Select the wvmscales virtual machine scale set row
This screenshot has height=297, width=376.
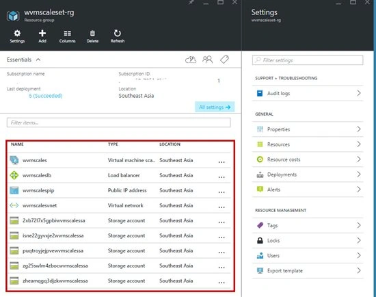pyautogui.click(x=119, y=160)
